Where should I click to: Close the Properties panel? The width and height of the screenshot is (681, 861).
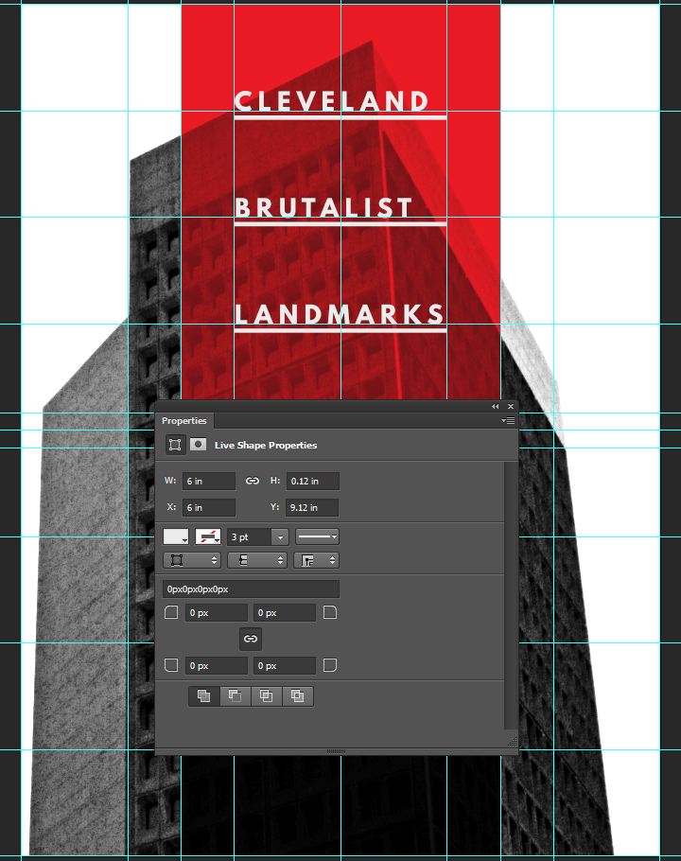pyautogui.click(x=511, y=406)
